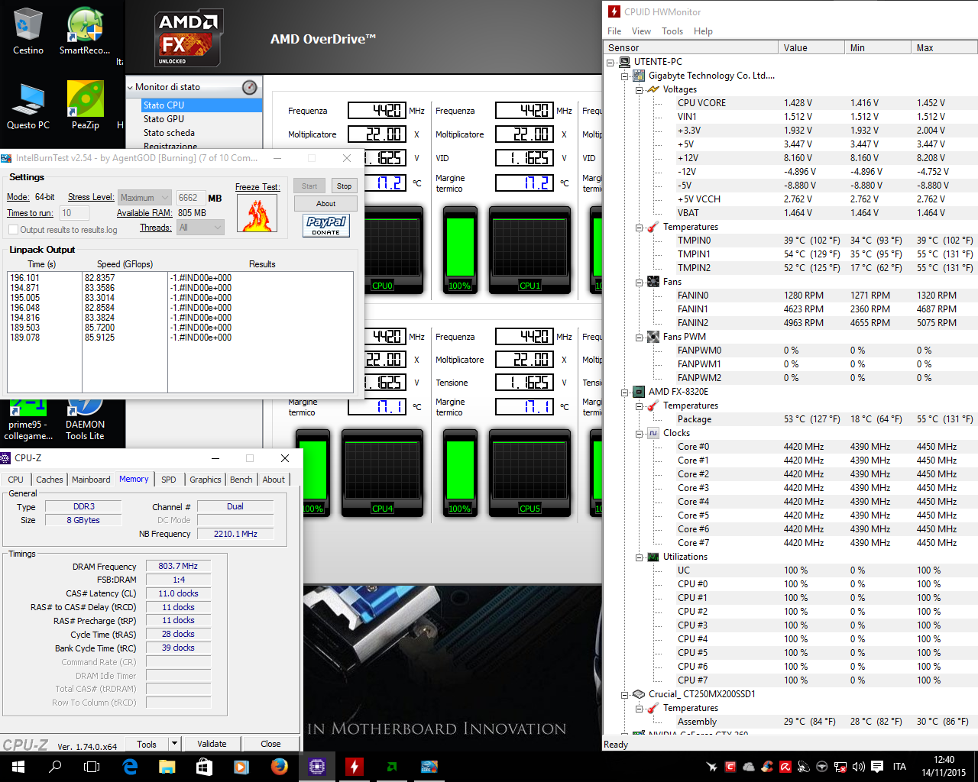Switch to CPU-Z from the taskbar
This screenshot has height=782, width=978.
(x=316, y=767)
